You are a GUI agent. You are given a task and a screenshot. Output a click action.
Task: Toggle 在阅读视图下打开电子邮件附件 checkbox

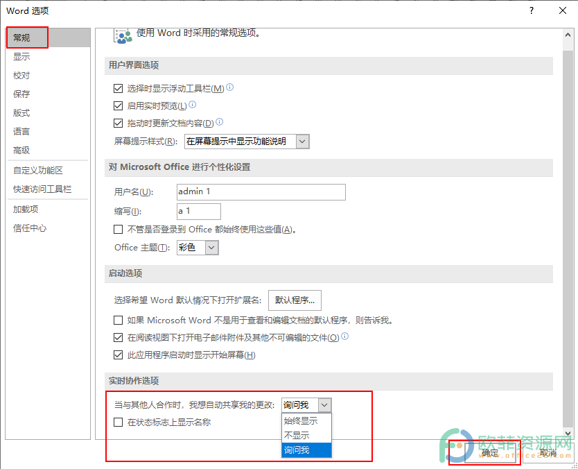point(118,337)
